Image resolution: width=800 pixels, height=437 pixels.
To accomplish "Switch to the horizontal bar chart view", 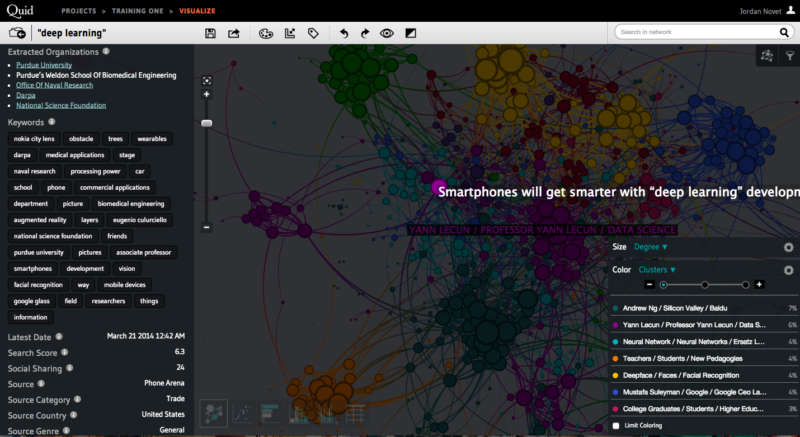I will 271,413.
